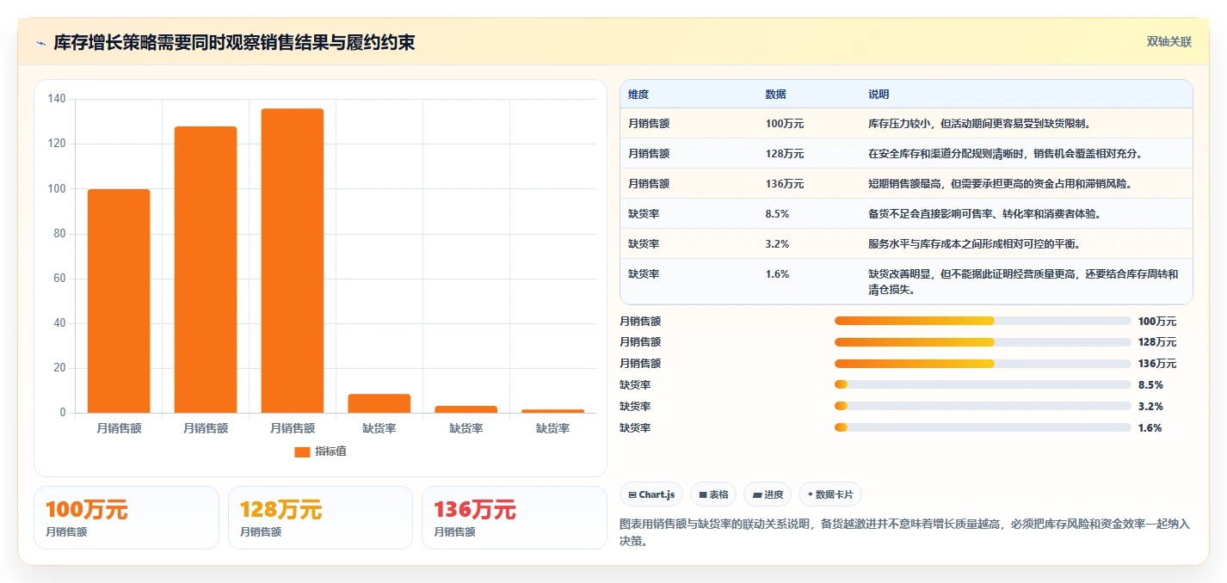The height and width of the screenshot is (583, 1227).
Task: Click the lightning icon beside the header title
Action: pyautogui.click(x=40, y=43)
